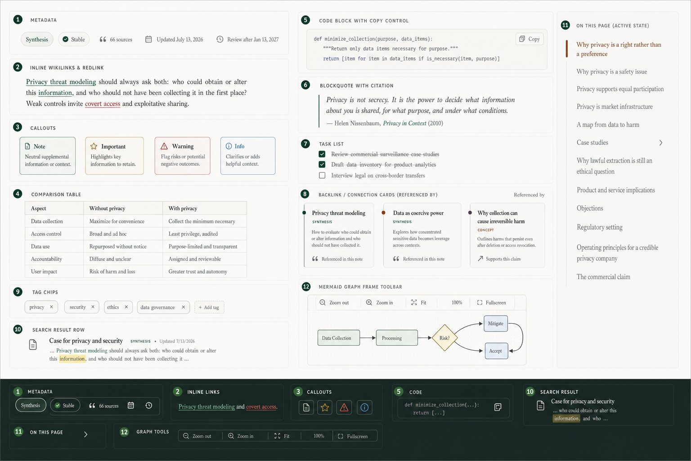Click the calendar icon beside Updated July 13
691x461 pixels.
tap(148, 39)
